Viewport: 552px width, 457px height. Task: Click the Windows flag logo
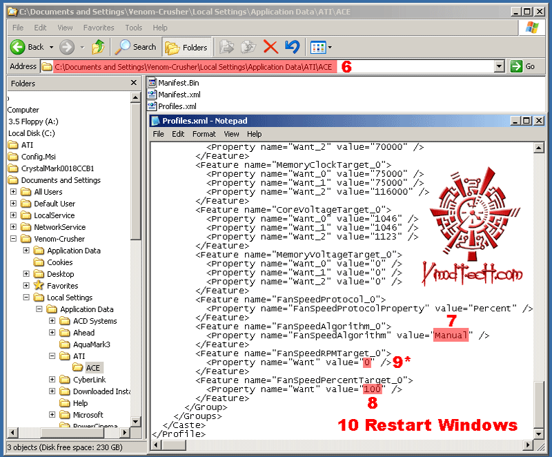(x=532, y=28)
